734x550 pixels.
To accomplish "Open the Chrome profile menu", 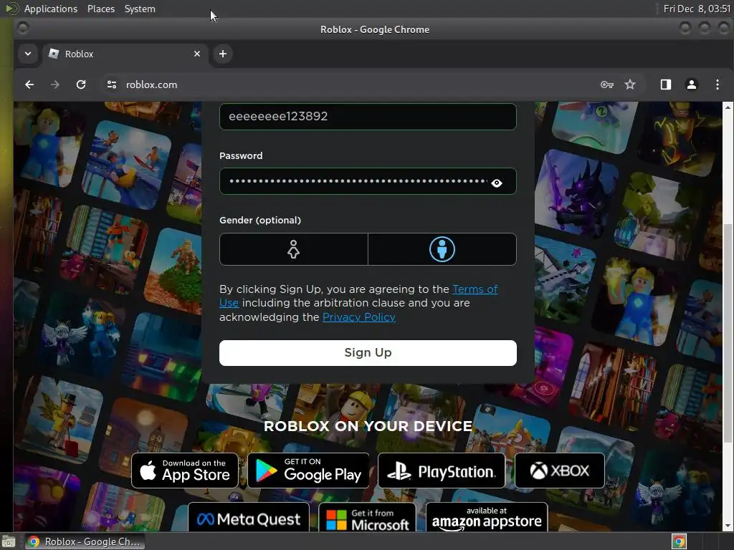I will [692, 85].
